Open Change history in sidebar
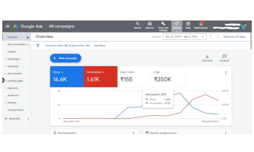 click(x=16, y=110)
